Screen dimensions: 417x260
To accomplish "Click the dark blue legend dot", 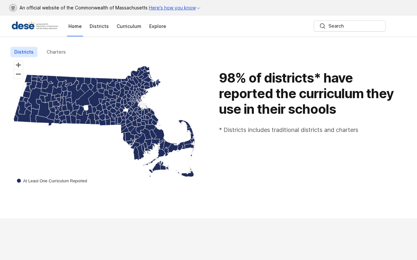I will (x=19, y=181).
